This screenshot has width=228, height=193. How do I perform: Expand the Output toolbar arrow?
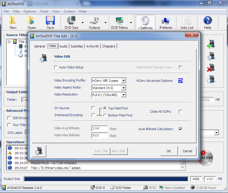click(x=105, y=22)
